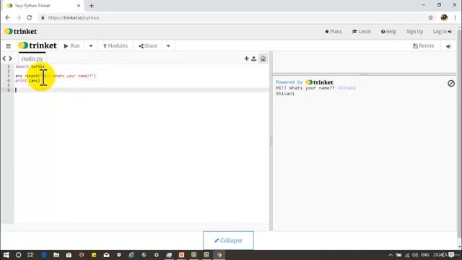Bookmark this page with star icon

pyautogui.click(x=430, y=17)
